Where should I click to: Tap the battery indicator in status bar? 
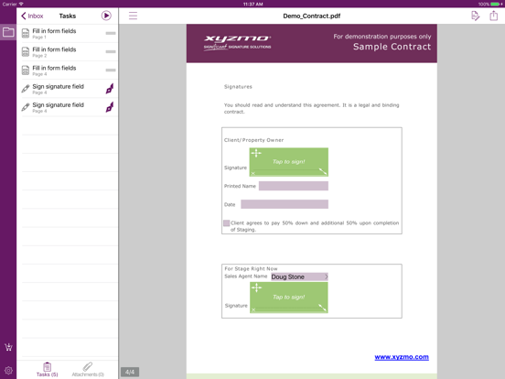[495, 5]
